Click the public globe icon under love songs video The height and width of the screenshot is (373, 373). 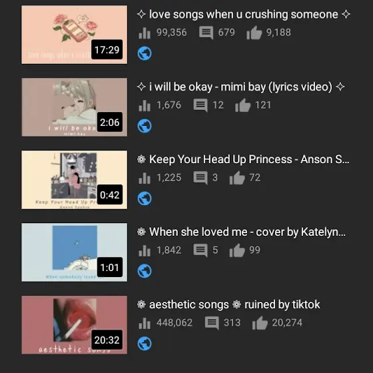(145, 53)
